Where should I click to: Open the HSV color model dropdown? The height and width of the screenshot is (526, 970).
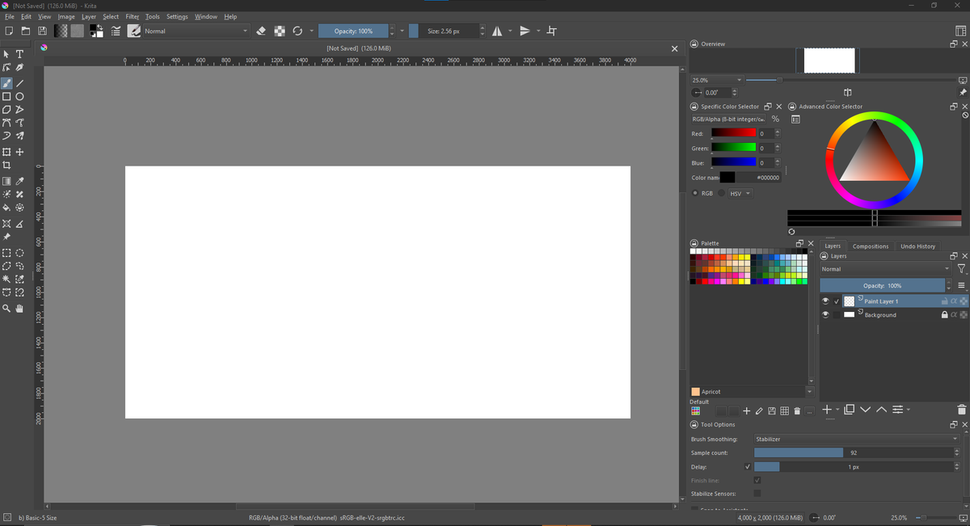(x=740, y=193)
